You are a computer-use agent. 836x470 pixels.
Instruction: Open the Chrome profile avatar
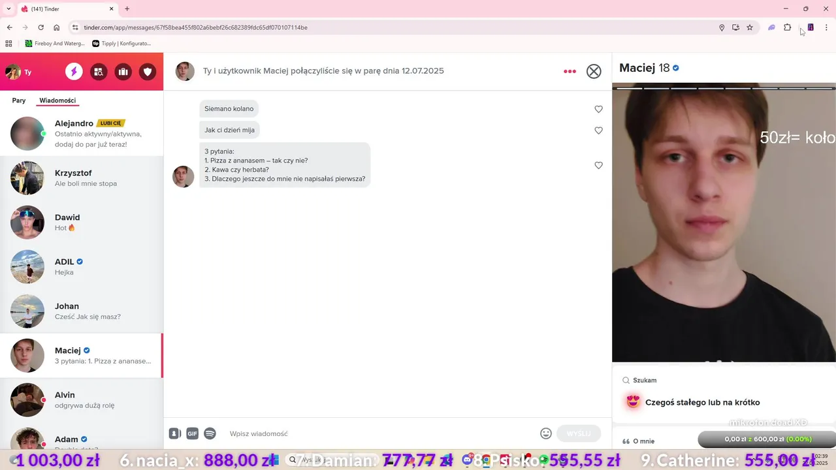point(811,27)
